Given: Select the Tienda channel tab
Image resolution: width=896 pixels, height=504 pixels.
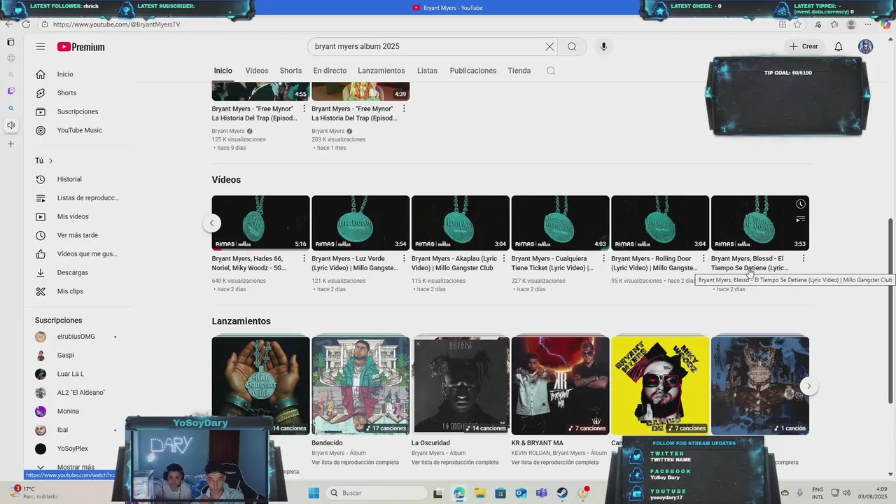Looking at the screenshot, I should click(x=519, y=71).
